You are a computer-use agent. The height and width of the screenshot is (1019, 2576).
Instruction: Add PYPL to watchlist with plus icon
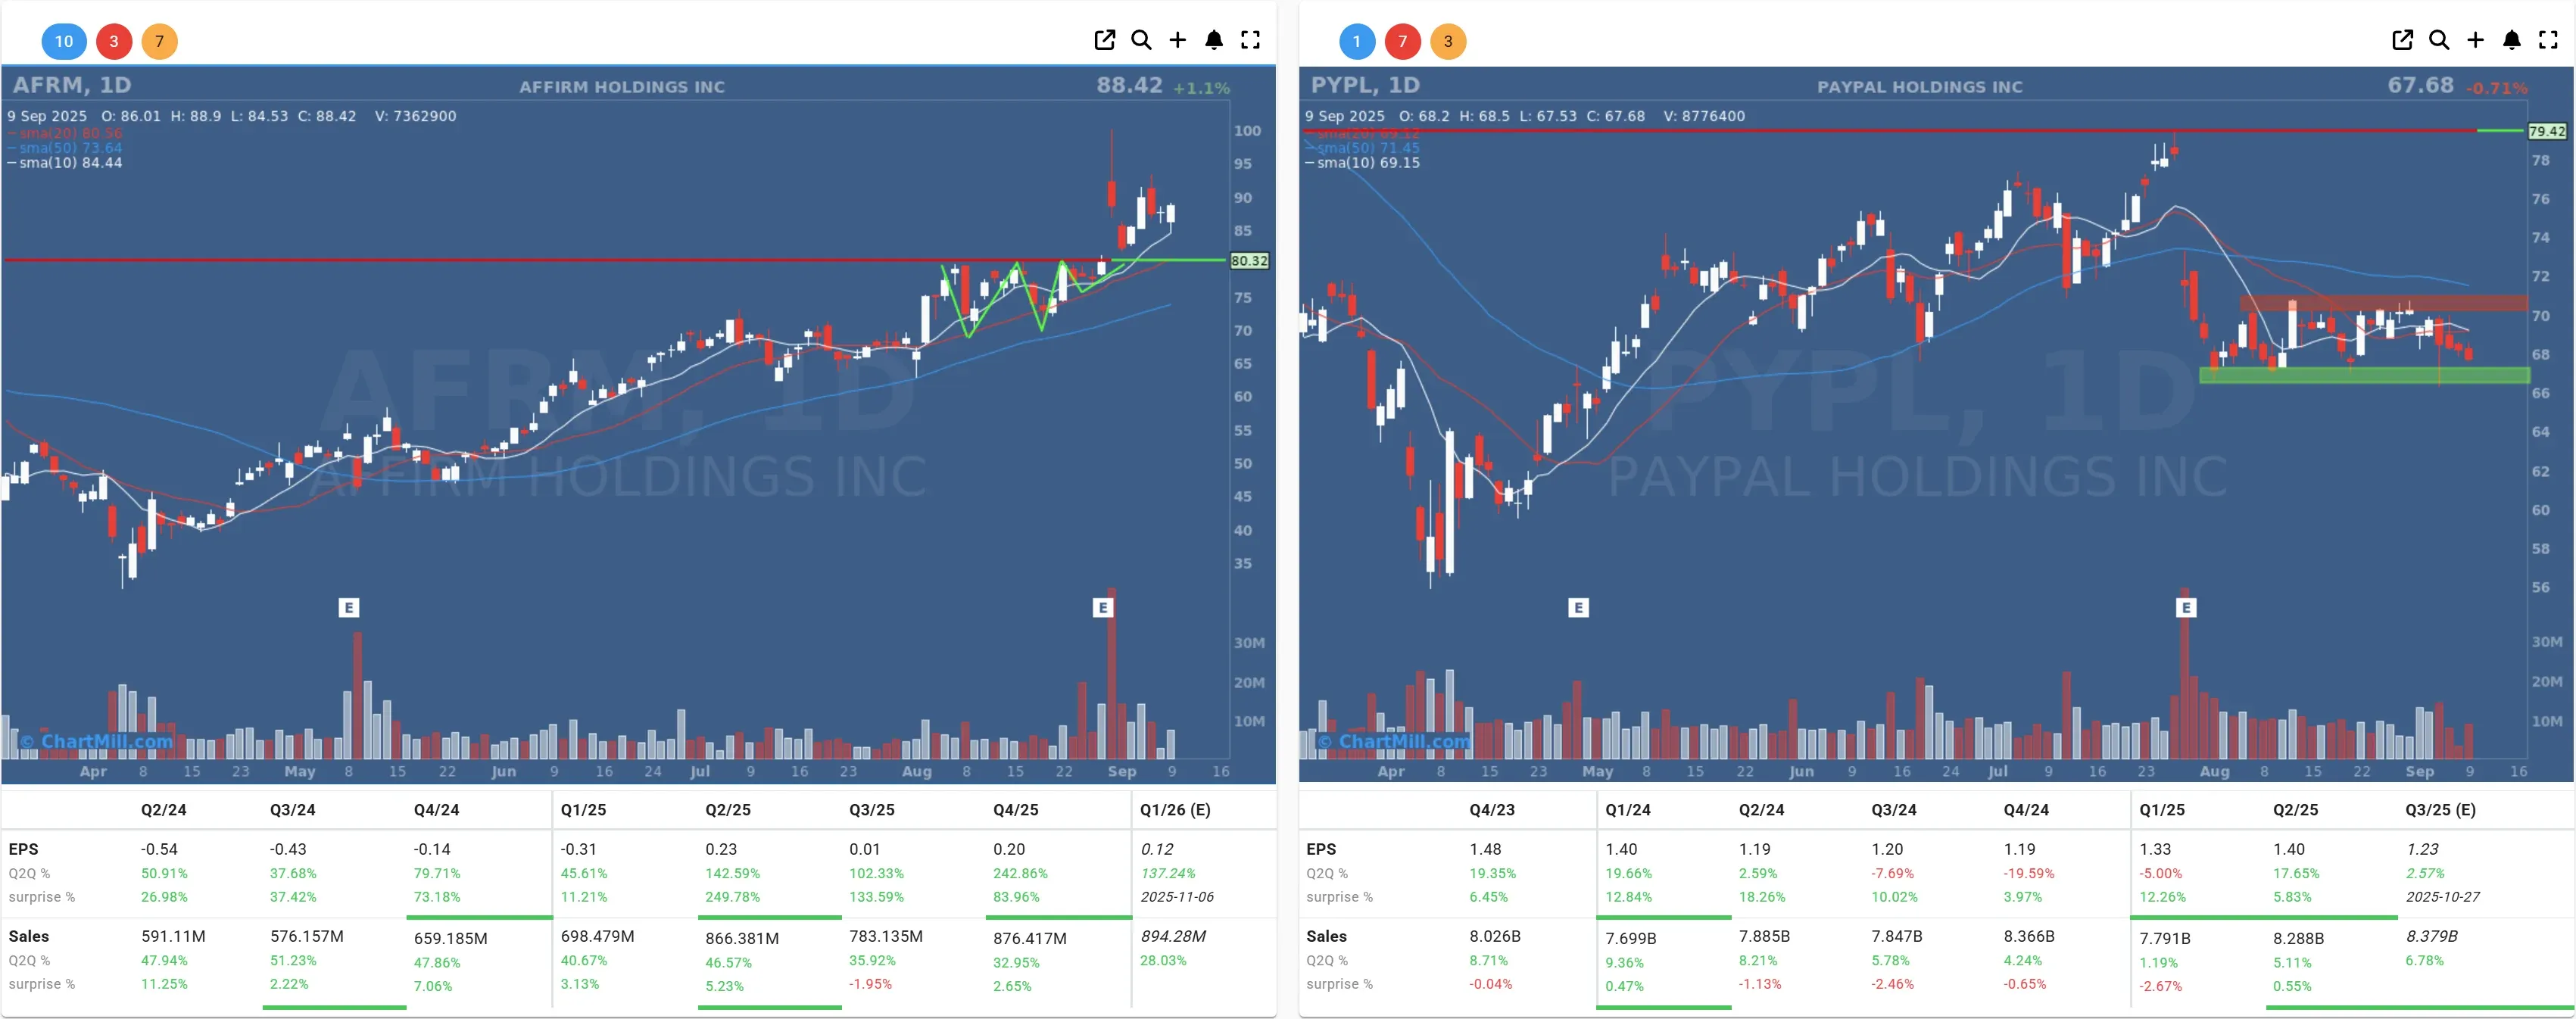tap(2475, 40)
